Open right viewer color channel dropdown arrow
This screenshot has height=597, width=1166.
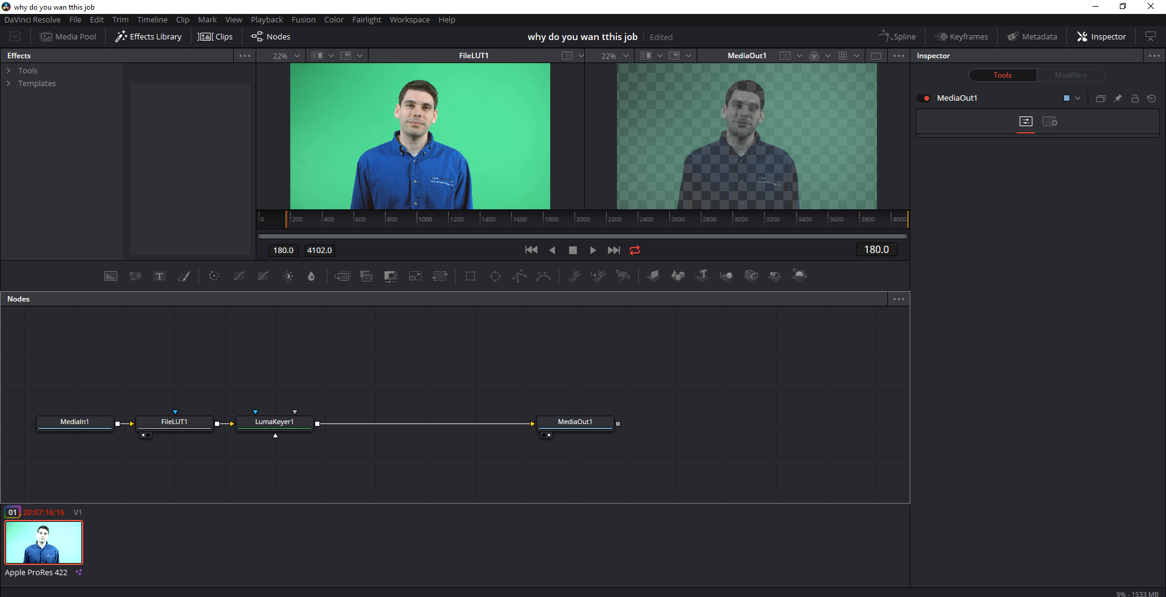pos(828,56)
